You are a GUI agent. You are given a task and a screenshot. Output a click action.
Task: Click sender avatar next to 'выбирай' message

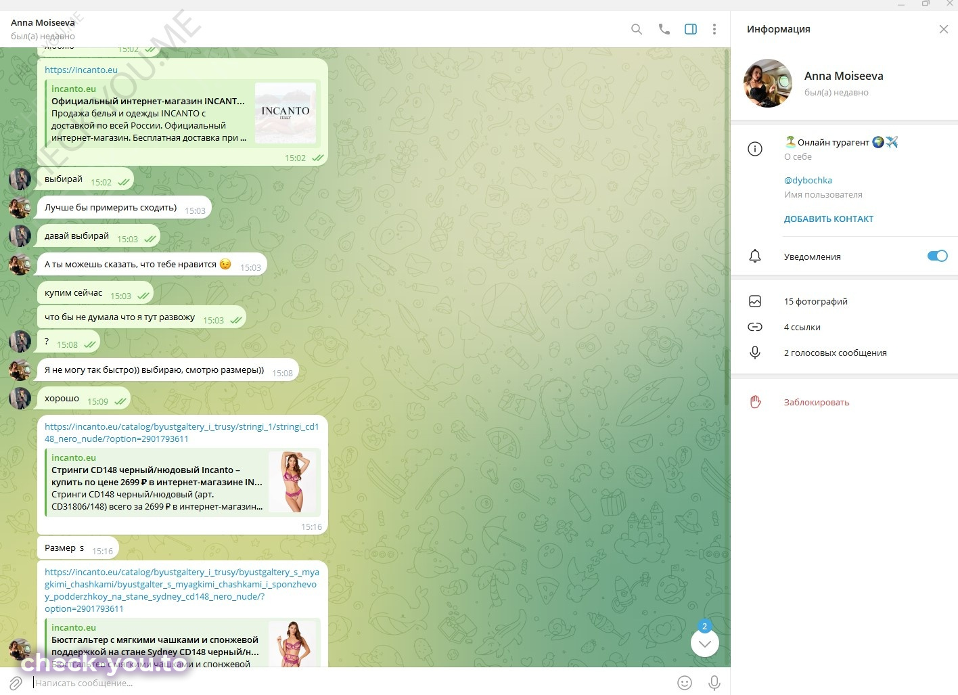coord(20,179)
